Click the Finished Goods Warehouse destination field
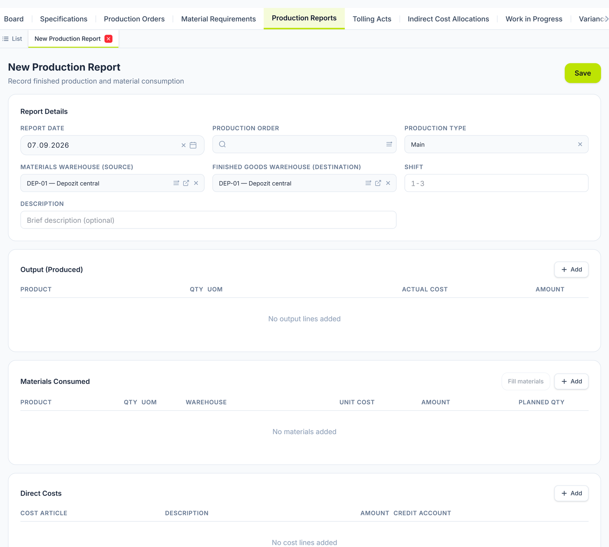The width and height of the screenshot is (609, 547). click(304, 183)
